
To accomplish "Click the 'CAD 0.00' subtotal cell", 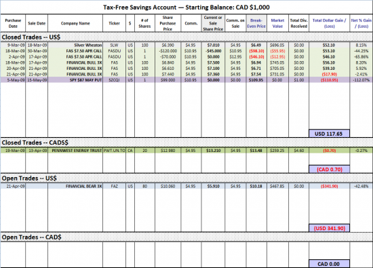I will 329,264.
